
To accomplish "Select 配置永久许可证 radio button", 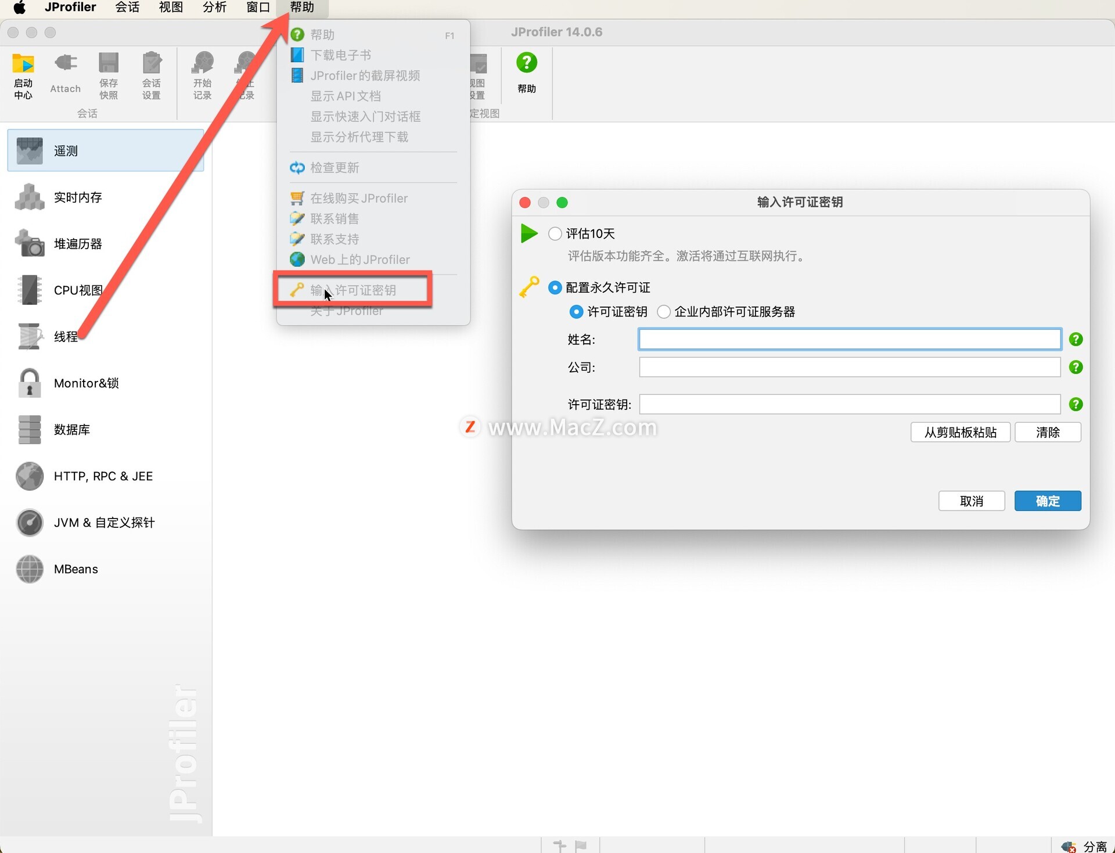I will [555, 287].
